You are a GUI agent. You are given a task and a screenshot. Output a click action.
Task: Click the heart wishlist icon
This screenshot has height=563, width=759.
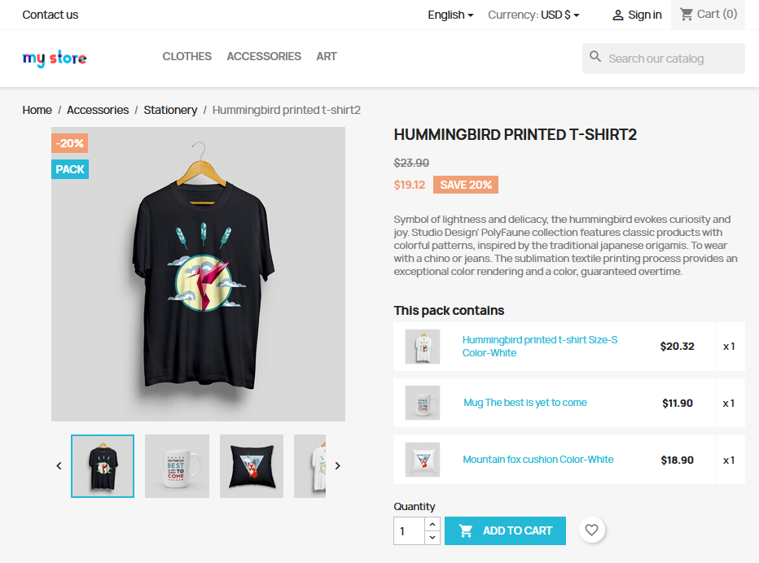[591, 530]
